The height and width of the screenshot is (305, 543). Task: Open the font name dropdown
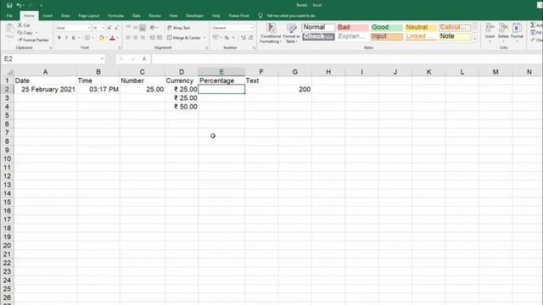tap(88, 28)
